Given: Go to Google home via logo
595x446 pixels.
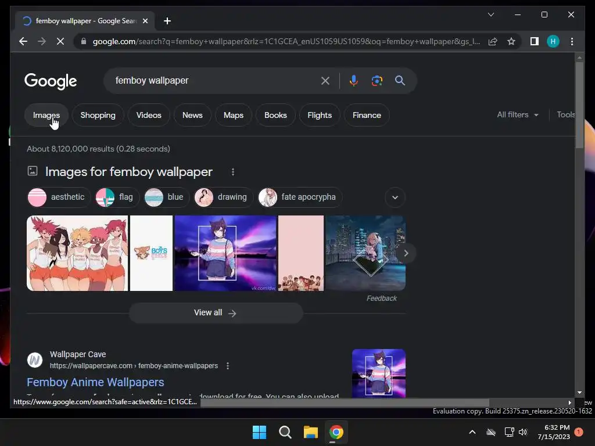Looking at the screenshot, I should pos(51,81).
